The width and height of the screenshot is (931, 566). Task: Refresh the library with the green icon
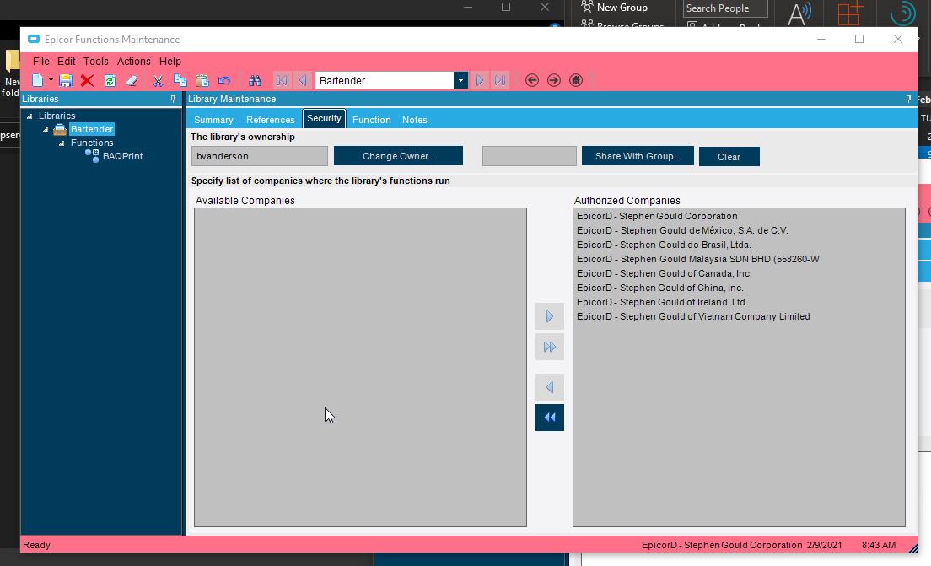point(110,80)
